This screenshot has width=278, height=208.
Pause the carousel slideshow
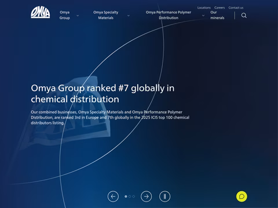[x=165, y=196]
